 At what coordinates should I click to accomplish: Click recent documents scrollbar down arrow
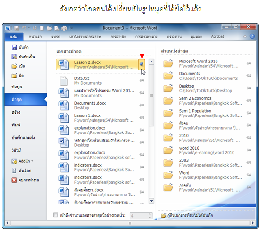pos(151,201)
